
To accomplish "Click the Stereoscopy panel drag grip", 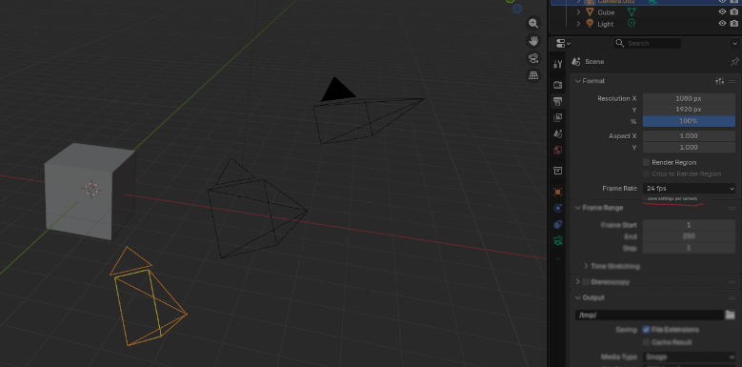I will pyautogui.click(x=732, y=282).
